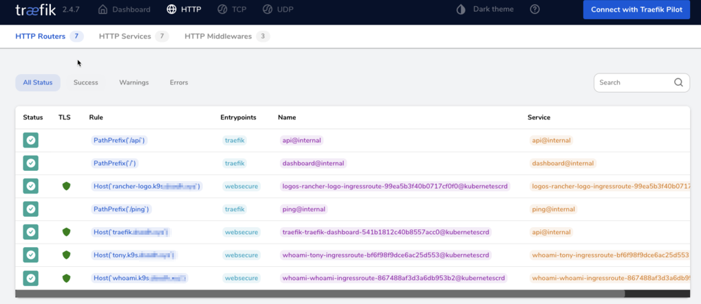Filter routers by All Status
This screenshot has height=304, width=701.
[38, 82]
